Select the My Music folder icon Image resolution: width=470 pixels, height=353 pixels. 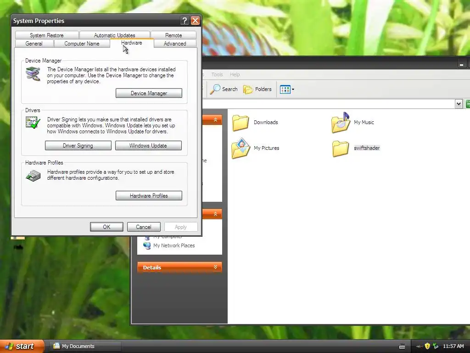pyautogui.click(x=341, y=122)
